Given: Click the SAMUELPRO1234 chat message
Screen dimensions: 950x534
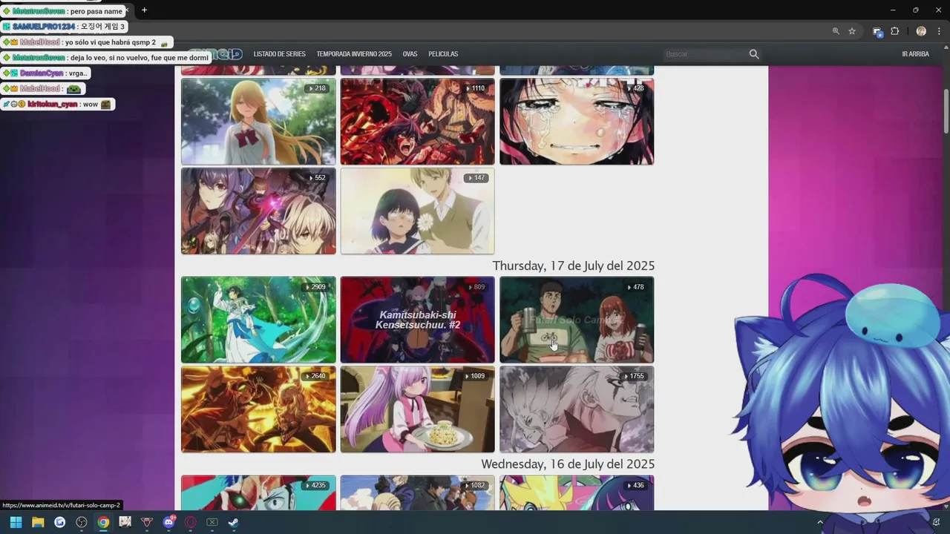Looking at the screenshot, I should 64,27.
